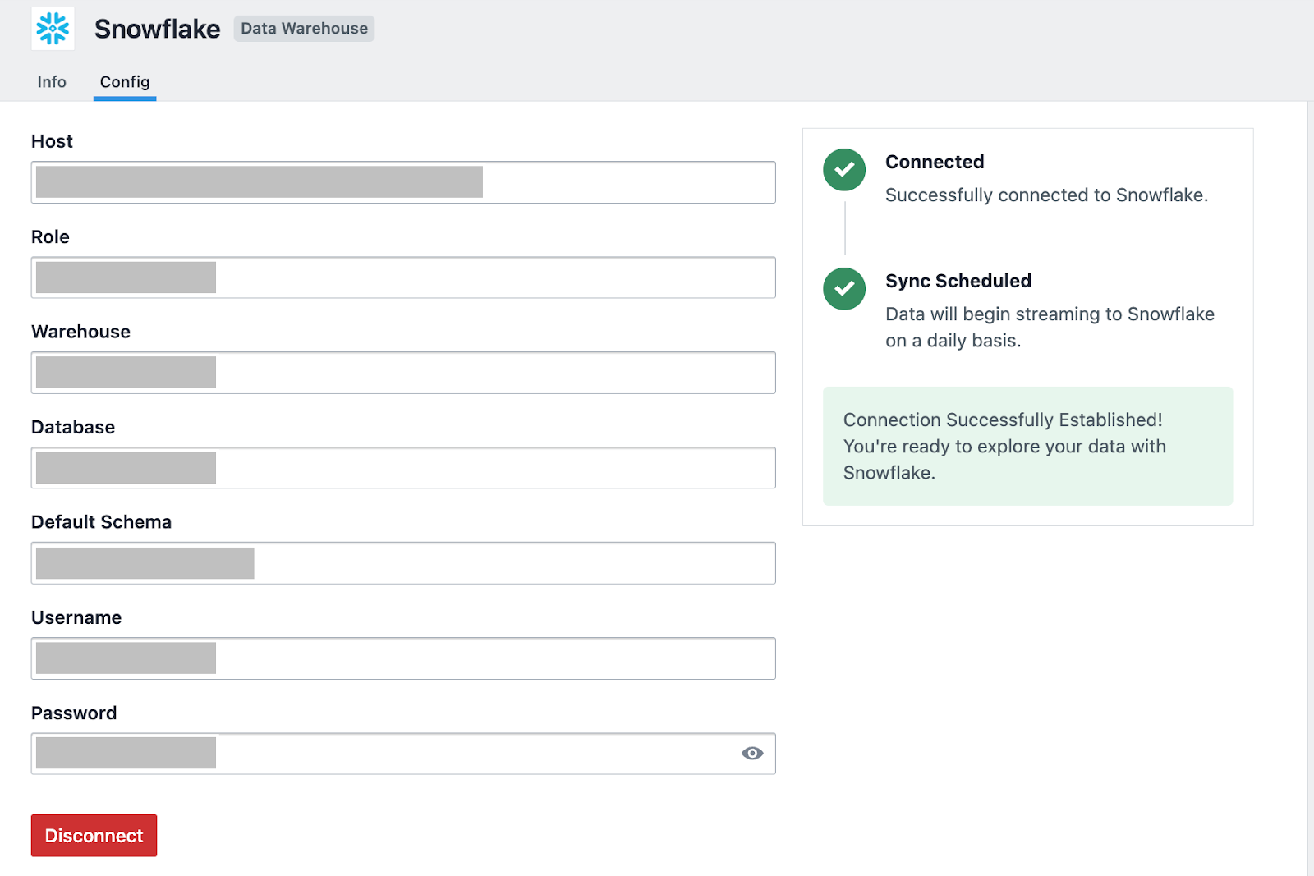This screenshot has height=876, width=1314.
Task: Click the Snowflake title text
Action: (157, 29)
